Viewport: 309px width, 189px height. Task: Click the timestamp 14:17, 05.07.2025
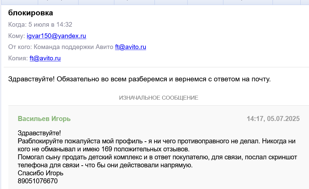tap(273, 119)
